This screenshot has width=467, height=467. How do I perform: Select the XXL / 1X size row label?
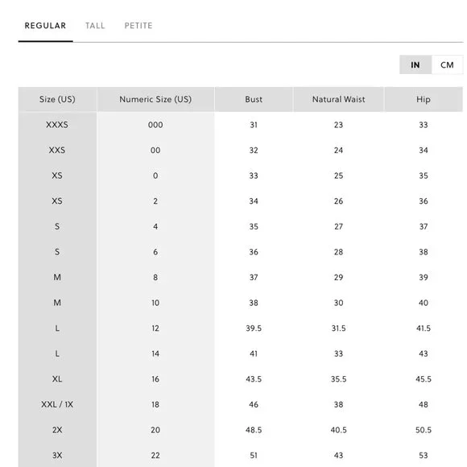coord(57,404)
